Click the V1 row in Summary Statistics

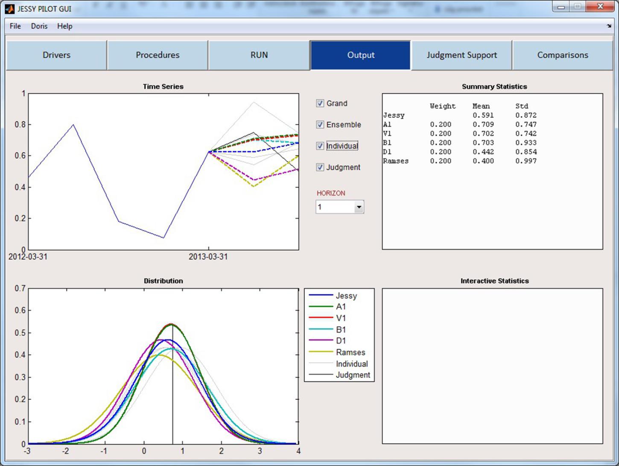[460, 134]
